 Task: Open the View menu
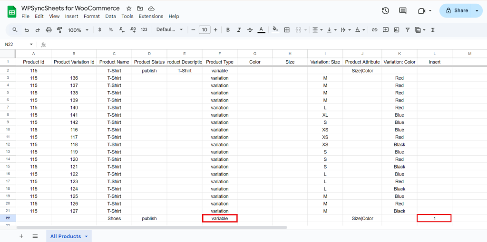pyautogui.click(x=54, y=17)
